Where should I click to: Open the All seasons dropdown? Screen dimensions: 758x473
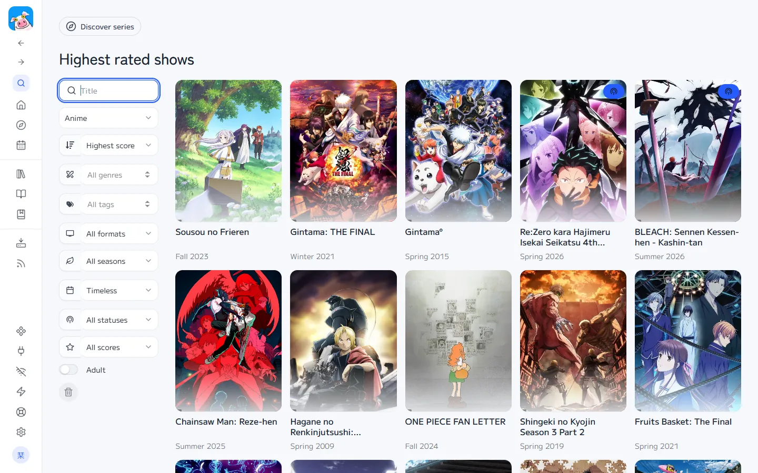coord(119,261)
